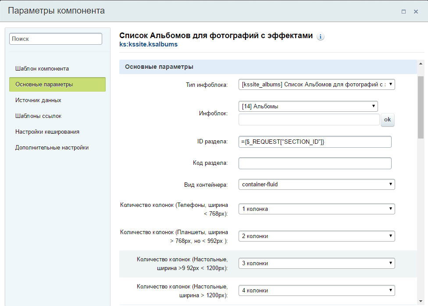The image size is (428, 306).
Task: Click the info icon beside component title
Action: click(321, 36)
